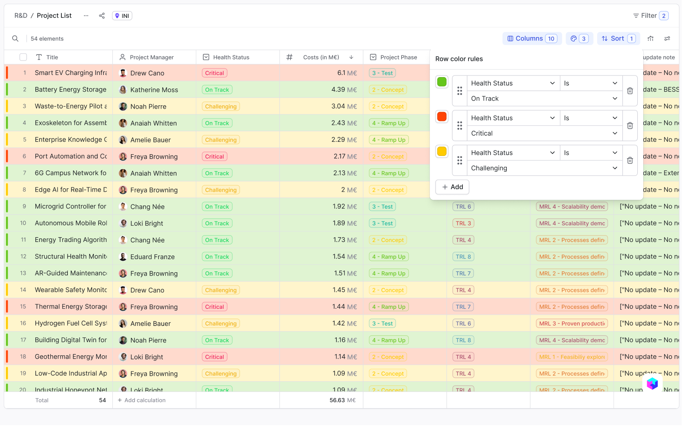Change the green color swatch
The image size is (682, 426).
click(442, 82)
